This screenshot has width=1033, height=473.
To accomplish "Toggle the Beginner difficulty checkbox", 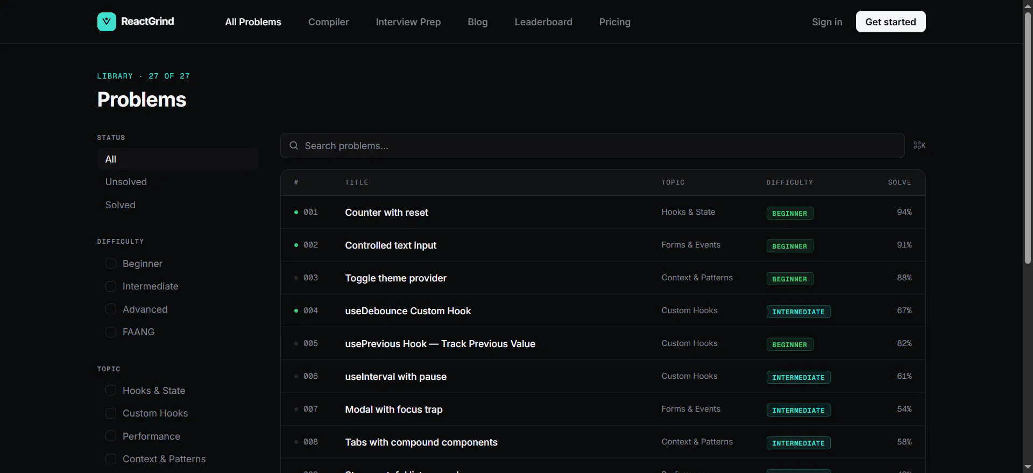I will coord(111,263).
